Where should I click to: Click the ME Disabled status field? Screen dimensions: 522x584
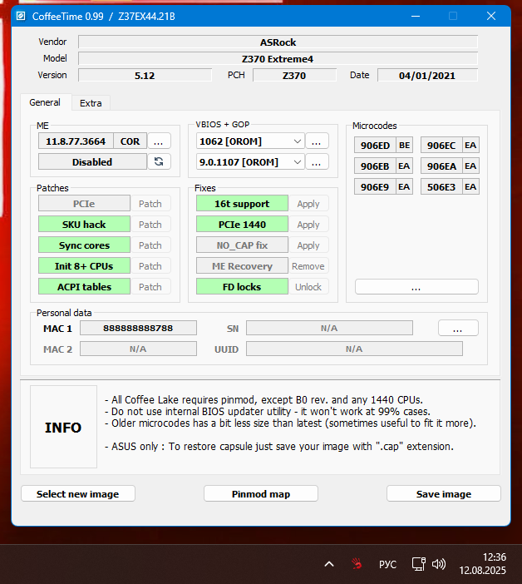[92, 162]
